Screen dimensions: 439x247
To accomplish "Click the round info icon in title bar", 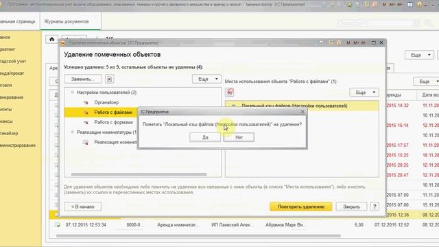I will [x=419, y=5].
